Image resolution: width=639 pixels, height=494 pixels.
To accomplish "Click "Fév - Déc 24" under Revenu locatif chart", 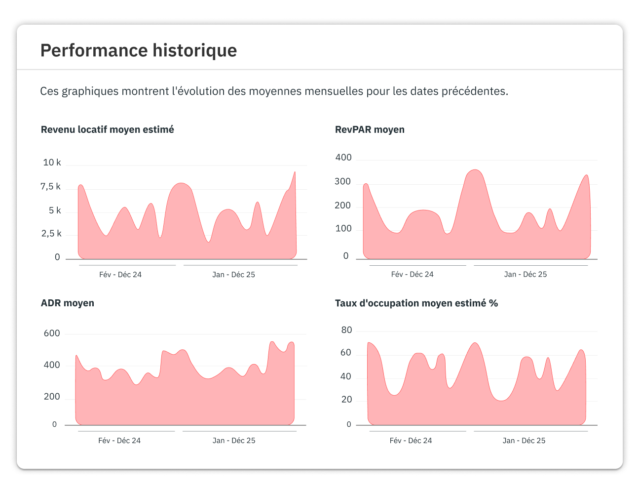I will [x=120, y=275].
